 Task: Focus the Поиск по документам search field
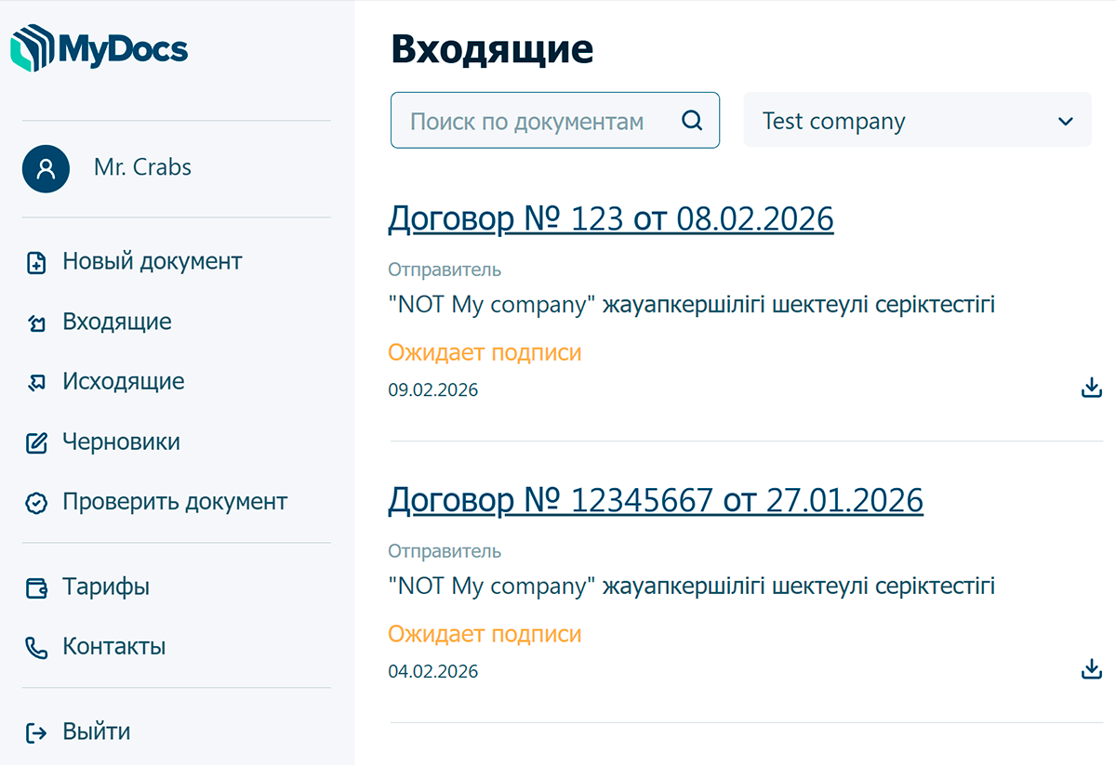[530, 121]
